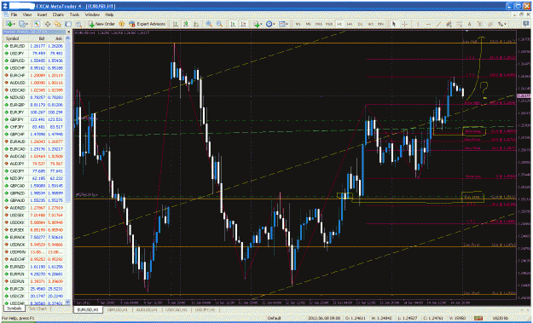Select the Crosshair tool

(x=404, y=24)
